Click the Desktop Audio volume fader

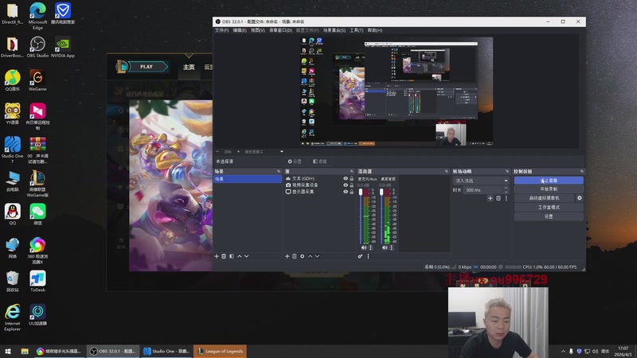point(381,192)
